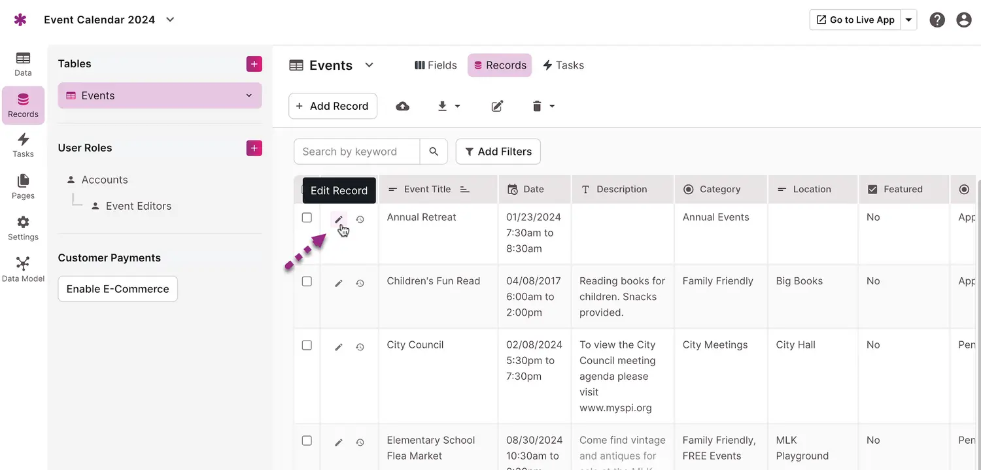Check the City Council row checkbox
This screenshot has height=470, width=981.
[x=307, y=345]
